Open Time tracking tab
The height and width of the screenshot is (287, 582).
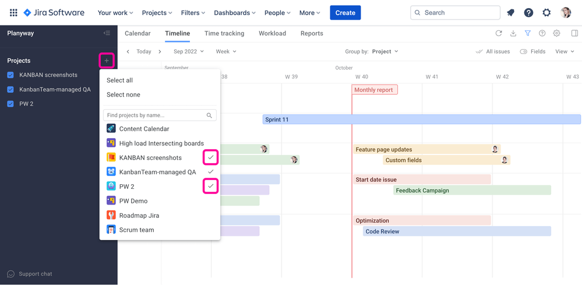click(x=224, y=33)
